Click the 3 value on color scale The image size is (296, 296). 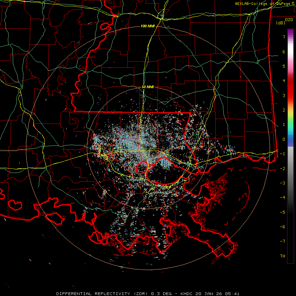(284, 95)
